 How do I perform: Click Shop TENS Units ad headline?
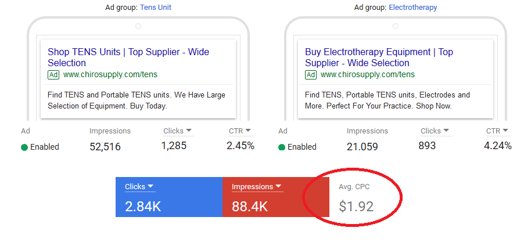point(128,57)
